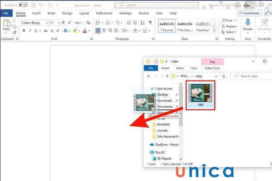This screenshot has width=272, height=181.
Task: Click the Justify alignment icon
Action: [116, 31]
